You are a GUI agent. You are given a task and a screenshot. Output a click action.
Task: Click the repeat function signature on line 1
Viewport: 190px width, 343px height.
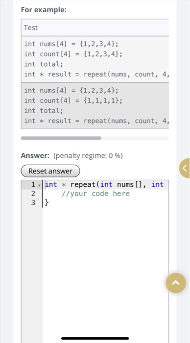104,184
